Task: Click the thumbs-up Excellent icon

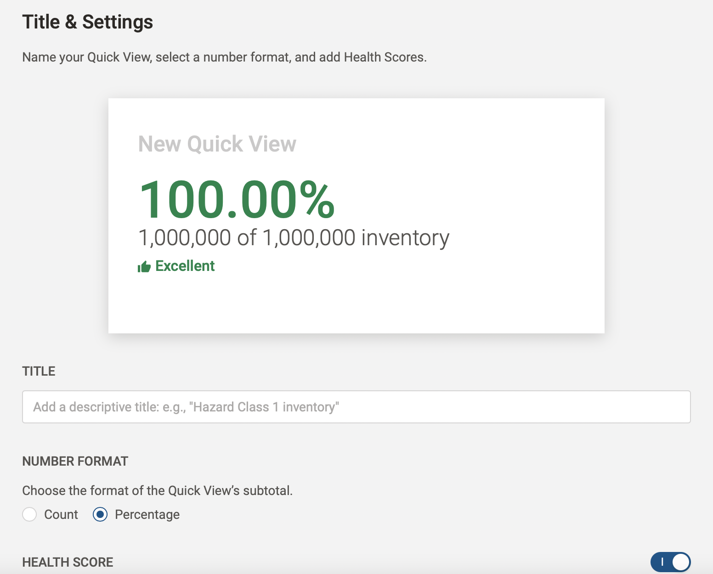Action: coord(144,266)
